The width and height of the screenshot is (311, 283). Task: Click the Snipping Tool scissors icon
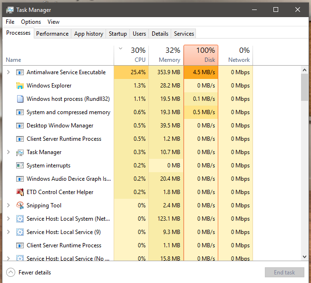tap(20, 205)
